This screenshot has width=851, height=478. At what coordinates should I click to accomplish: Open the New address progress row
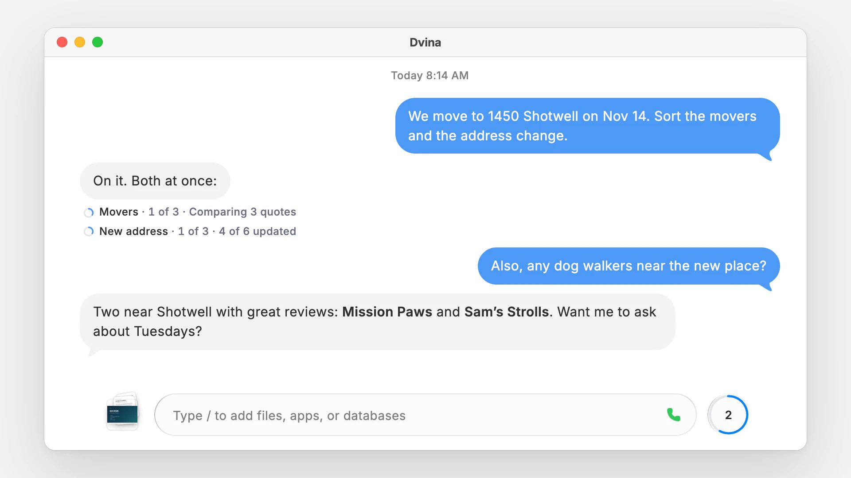tap(190, 231)
